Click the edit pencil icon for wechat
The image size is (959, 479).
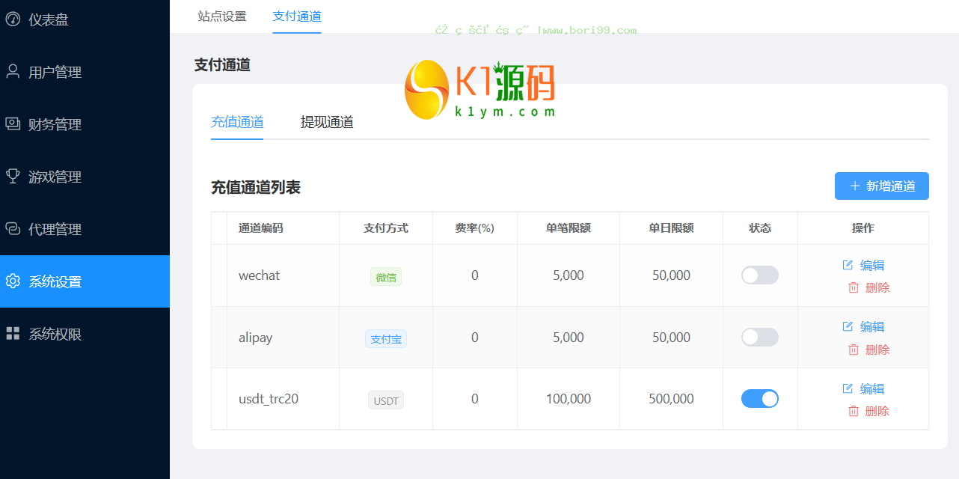(848, 265)
